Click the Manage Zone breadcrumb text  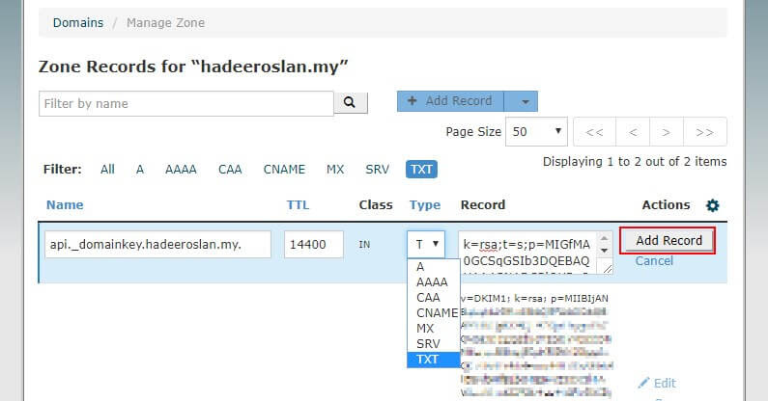[165, 22]
